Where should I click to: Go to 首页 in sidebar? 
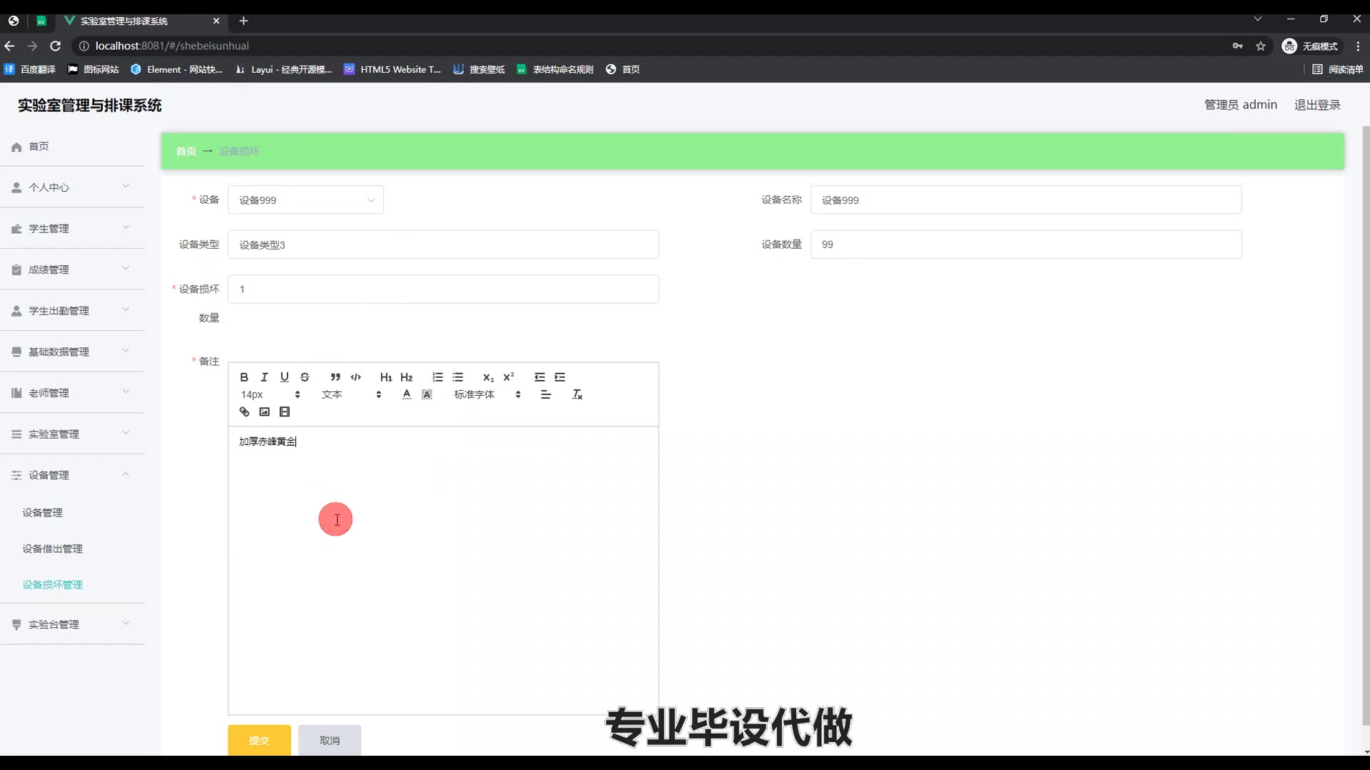(72, 146)
